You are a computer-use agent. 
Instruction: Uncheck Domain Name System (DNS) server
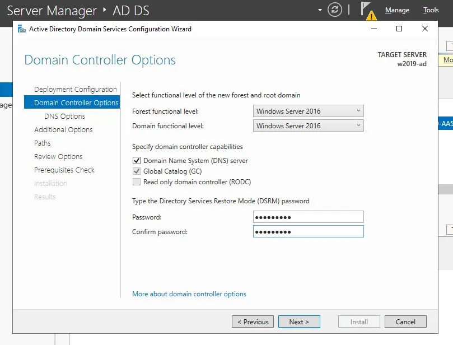coord(137,161)
